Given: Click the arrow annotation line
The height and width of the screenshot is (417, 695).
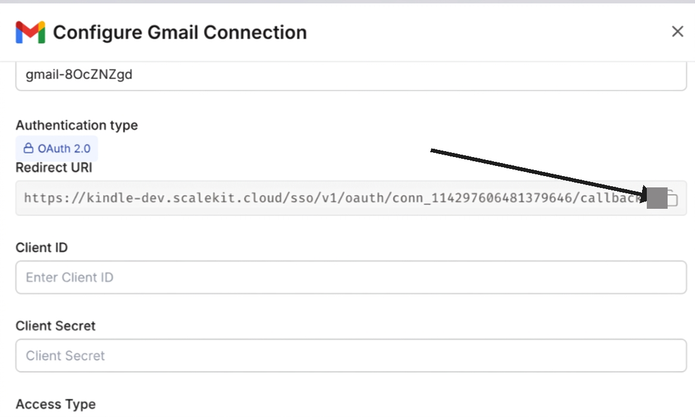Looking at the screenshot, I should 536,172.
